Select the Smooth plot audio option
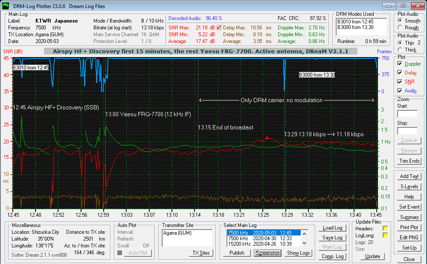Viewport: 427px width, 264px height. pos(400,20)
